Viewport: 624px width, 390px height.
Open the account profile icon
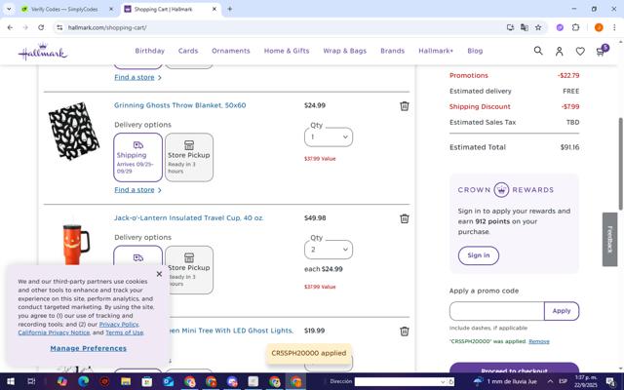pyautogui.click(x=559, y=51)
